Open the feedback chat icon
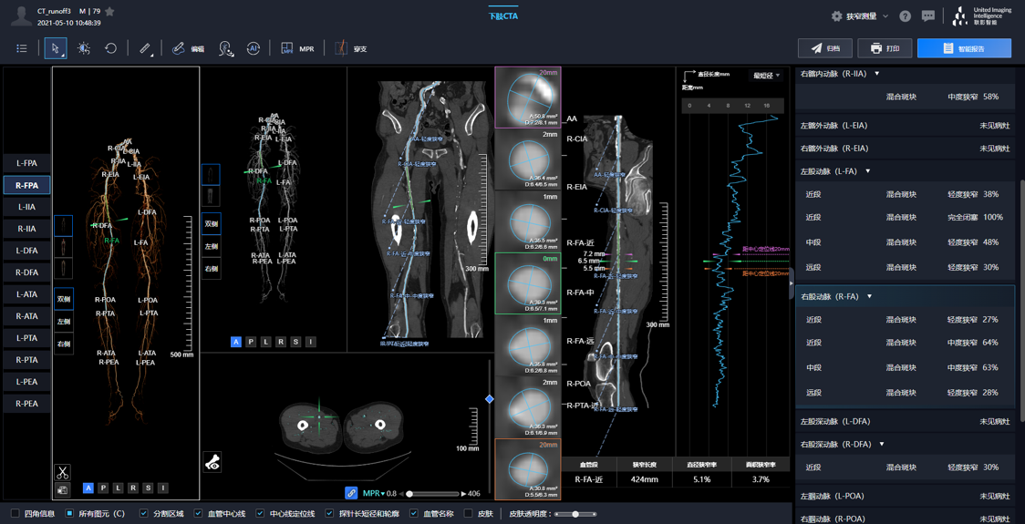 point(928,16)
